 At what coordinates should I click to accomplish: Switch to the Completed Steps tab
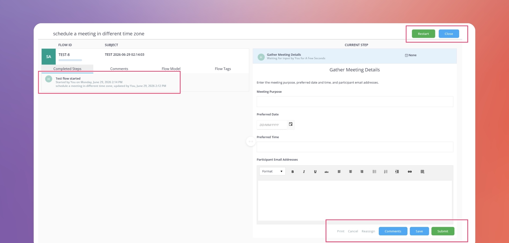coord(67,69)
